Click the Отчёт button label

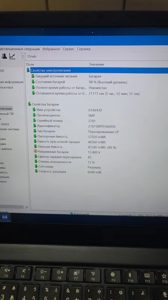[32, 57]
